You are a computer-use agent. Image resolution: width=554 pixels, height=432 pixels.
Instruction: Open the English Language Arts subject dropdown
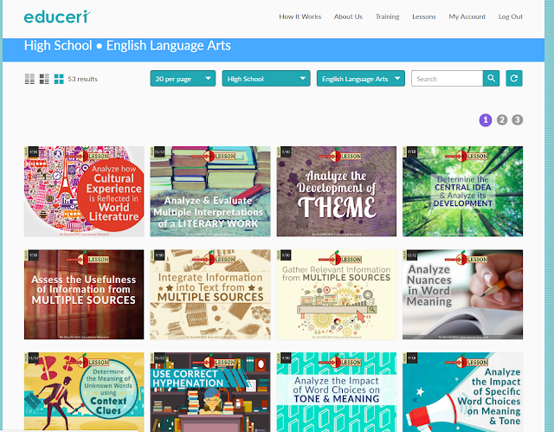[x=361, y=79]
